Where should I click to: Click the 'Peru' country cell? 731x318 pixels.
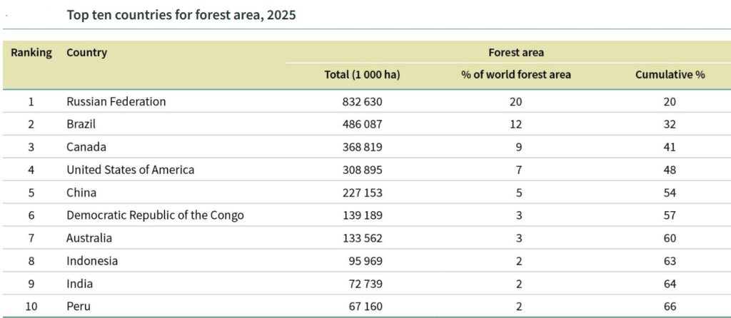pyautogui.click(x=79, y=307)
